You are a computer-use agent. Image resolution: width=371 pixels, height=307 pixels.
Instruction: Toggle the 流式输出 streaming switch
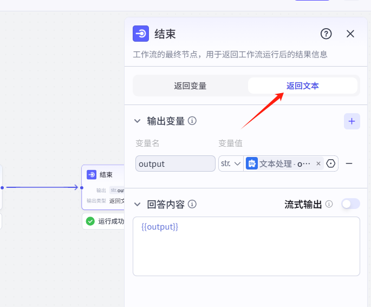click(350, 204)
